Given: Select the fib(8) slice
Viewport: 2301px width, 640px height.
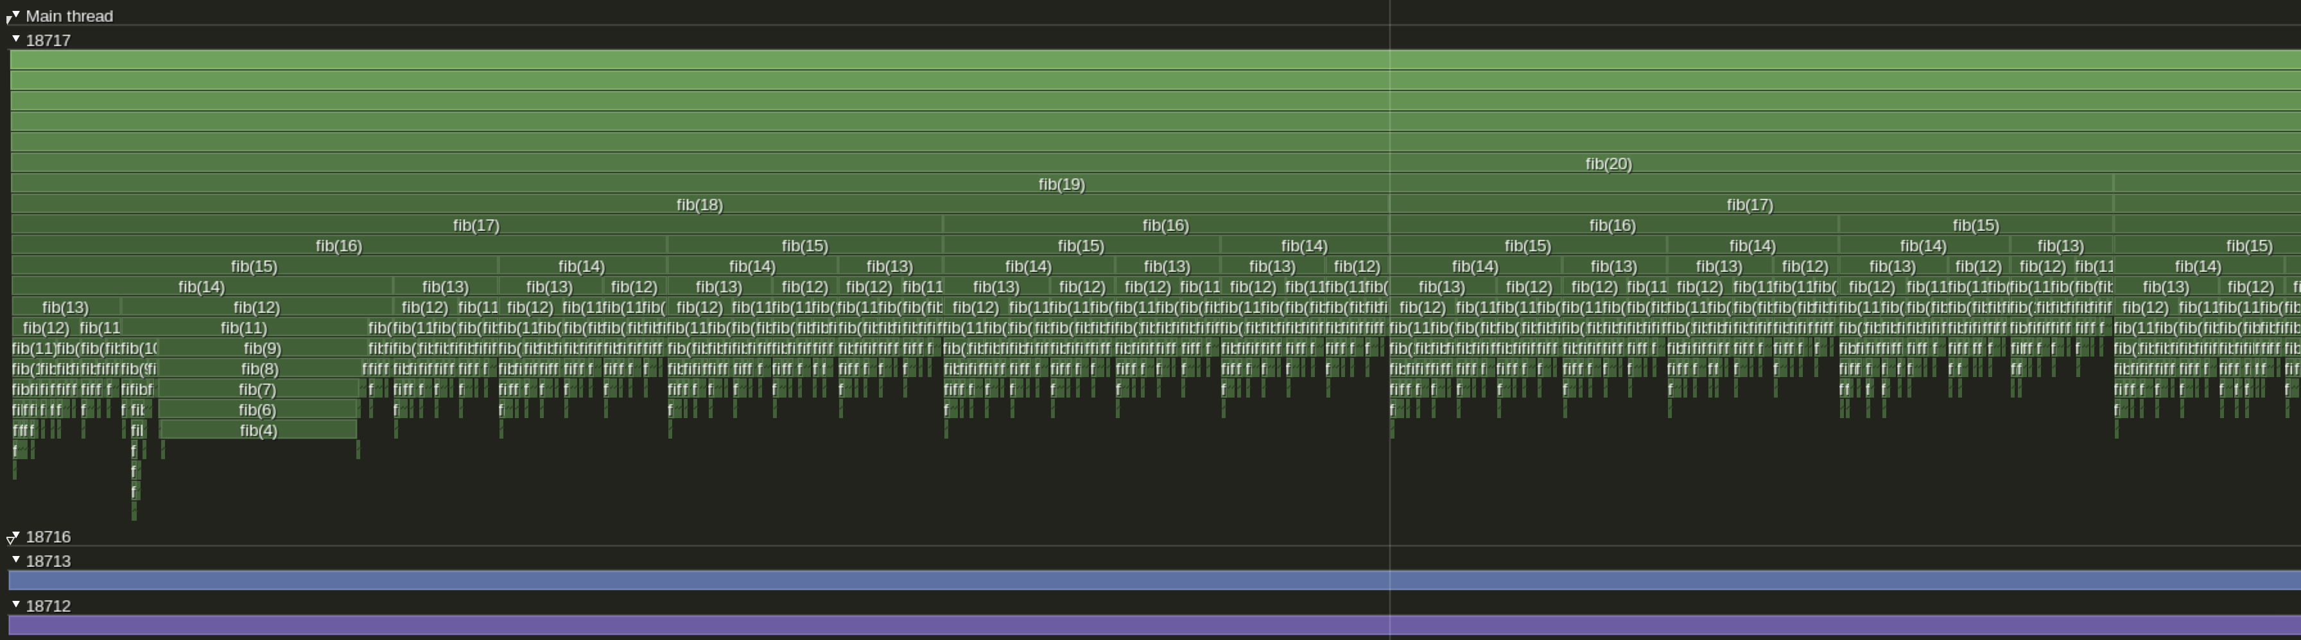Looking at the screenshot, I should [259, 369].
